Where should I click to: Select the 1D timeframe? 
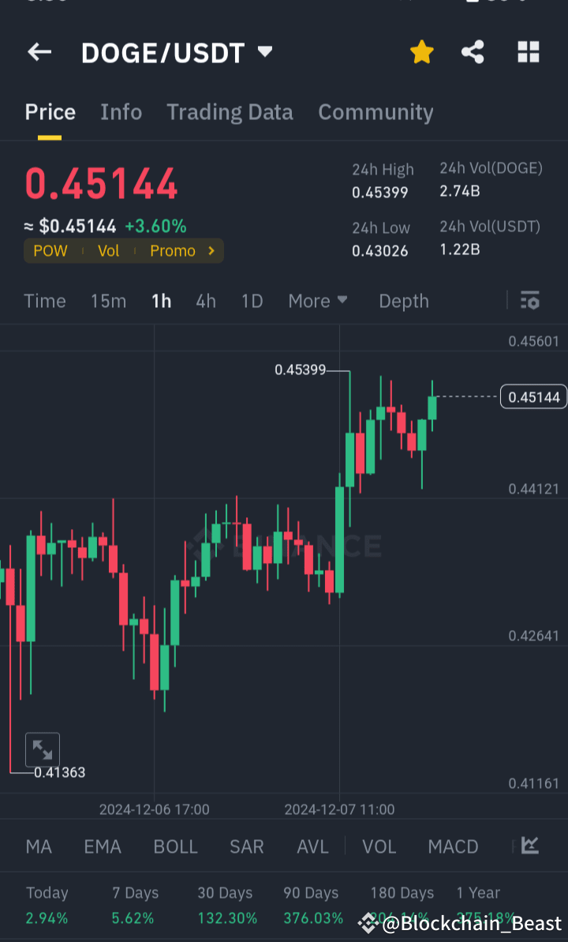coord(252,301)
